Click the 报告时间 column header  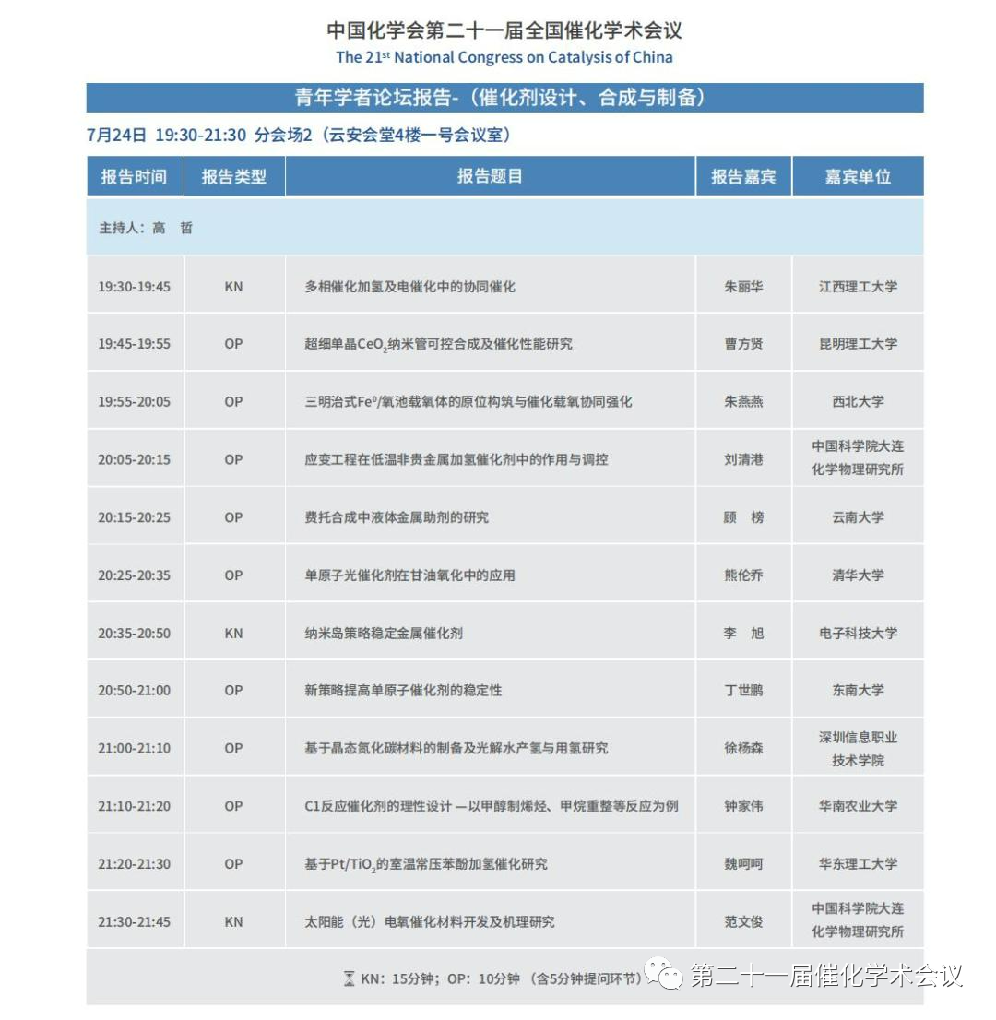coord(135,176)
